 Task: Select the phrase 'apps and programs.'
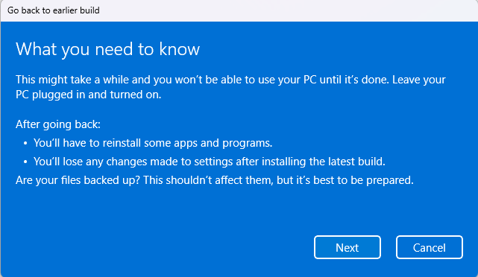[x=223, y=143]
